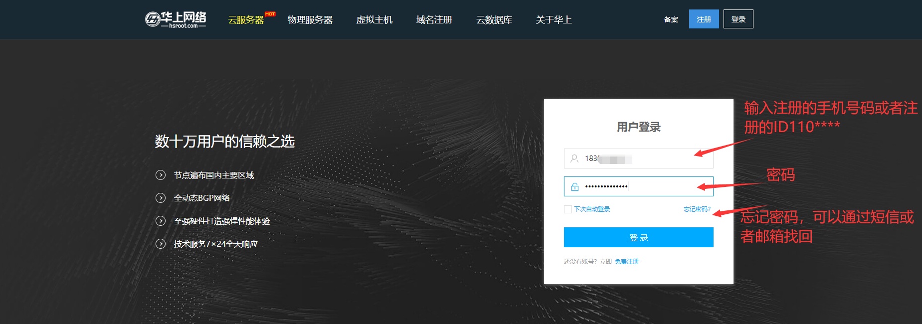Screen dimensions: 922x324
Task: Click the text 还没有账号? 立即
Action: [x=588, y=262]
